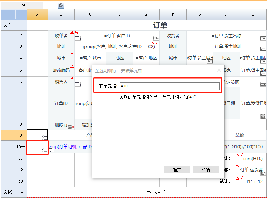The width and height of the screenshot is (267, 198).
Task: Click the 关联单元格 input field
Action: 169,86
